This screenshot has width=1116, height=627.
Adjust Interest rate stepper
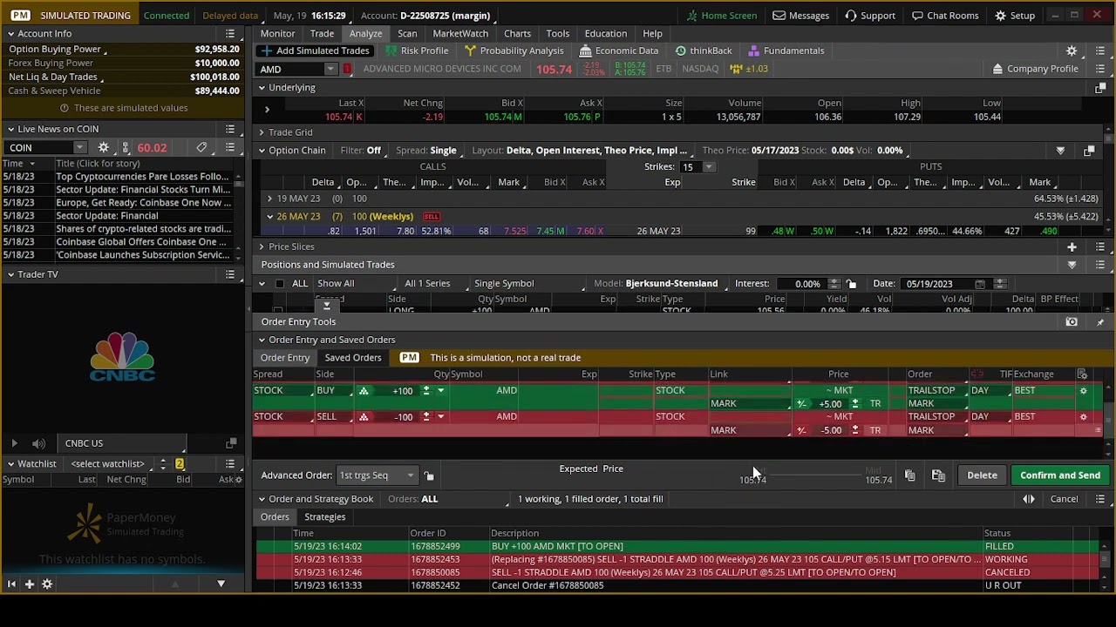click(x=834, y=284)
